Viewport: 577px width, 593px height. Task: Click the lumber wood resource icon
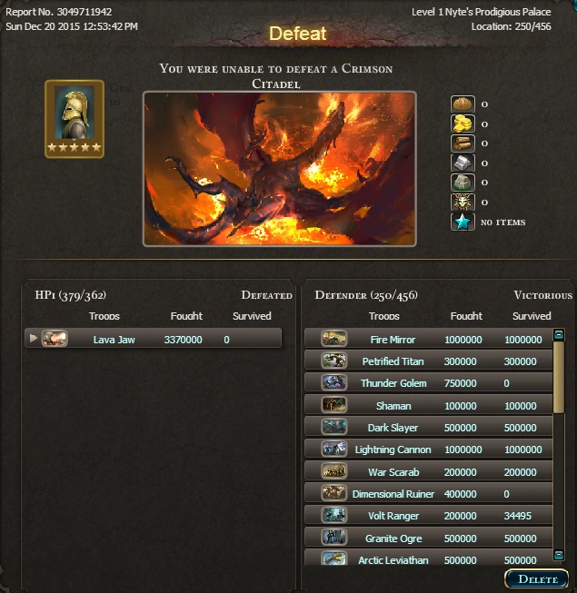463,143
